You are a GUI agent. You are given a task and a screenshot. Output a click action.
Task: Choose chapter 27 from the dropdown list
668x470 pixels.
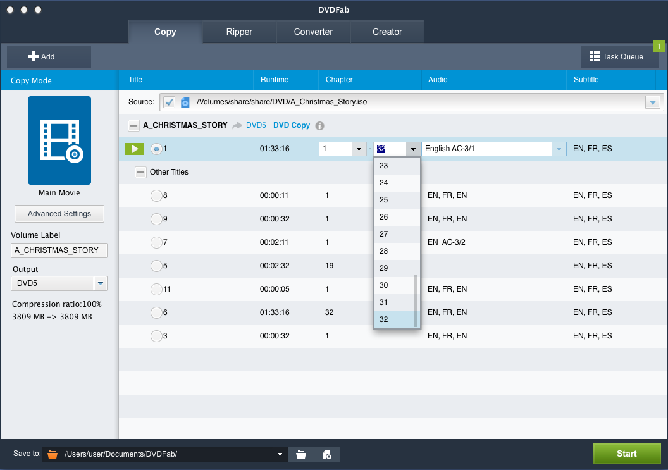384,234
